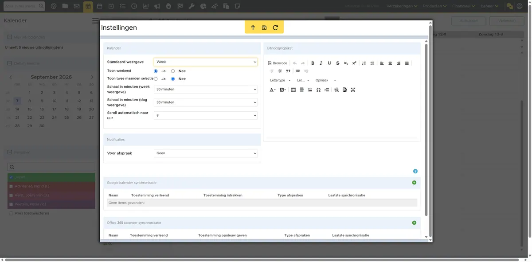The height and width of the screenshot is (262, 532).
Task: Open the Schaal in minuten (dag weergave) dropdown
Action: [x=206, y=102]
